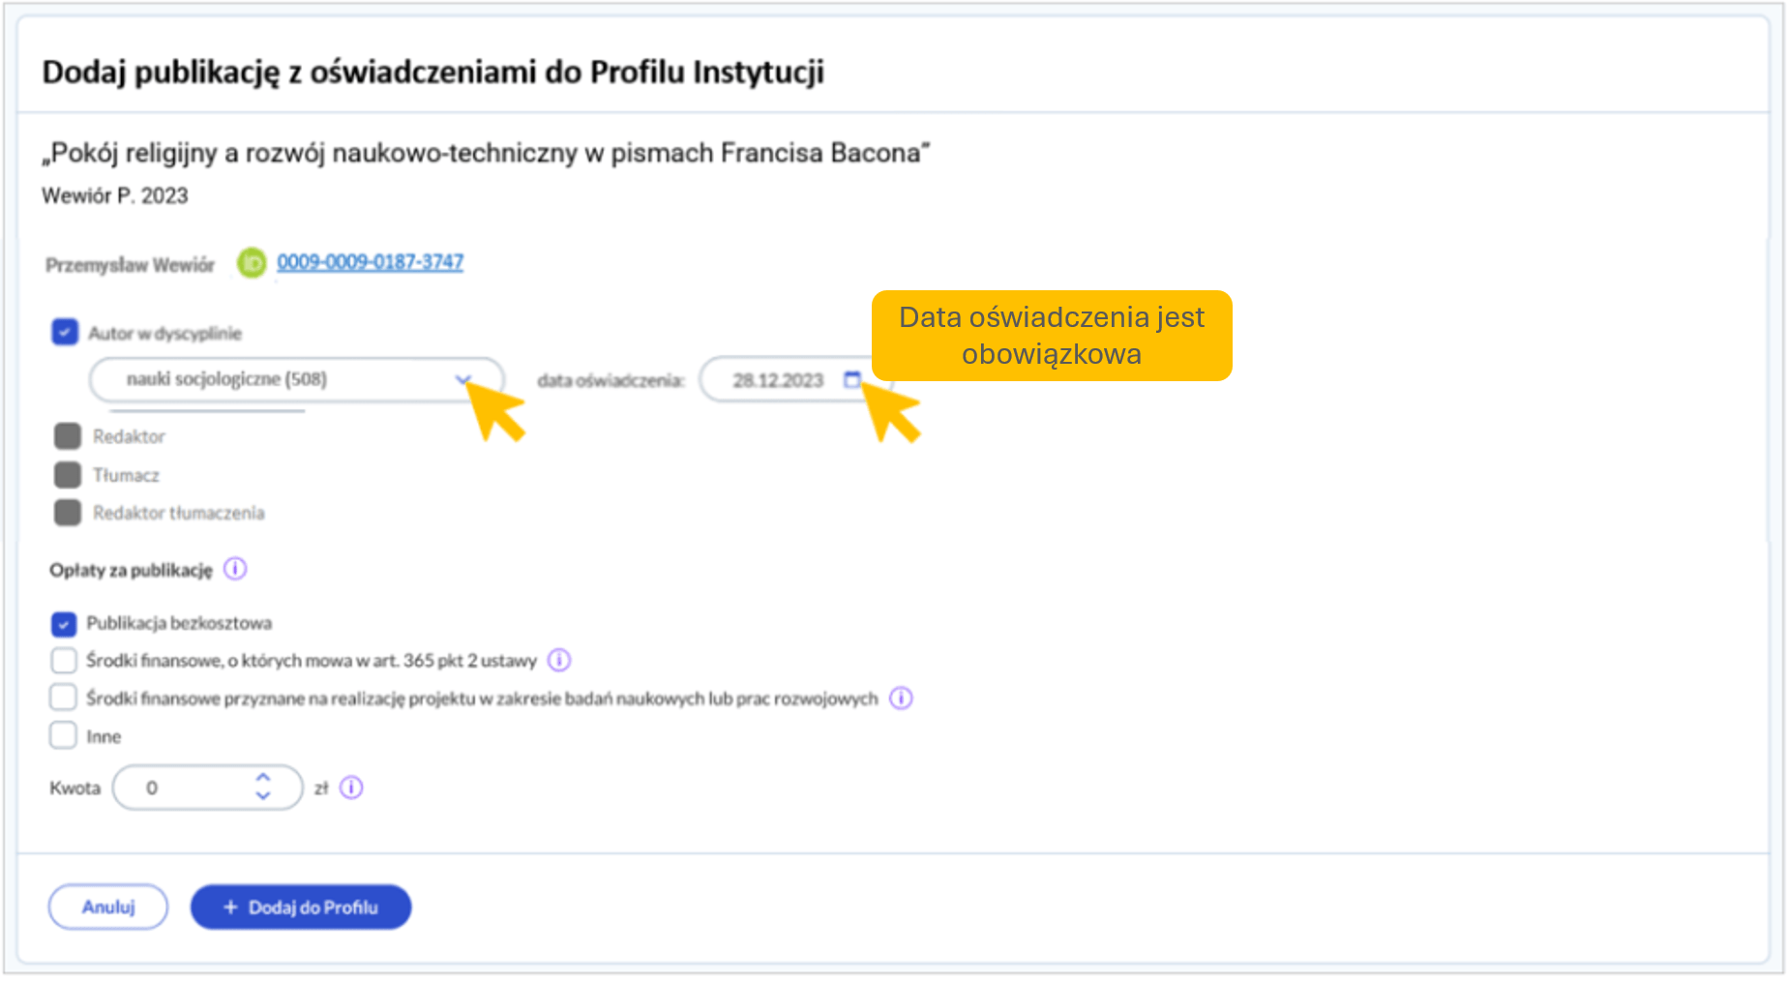The width and height of the screenshot is (1787, 981).
Task: Click the data oświadczenia date field
Action: coord(777,380)
